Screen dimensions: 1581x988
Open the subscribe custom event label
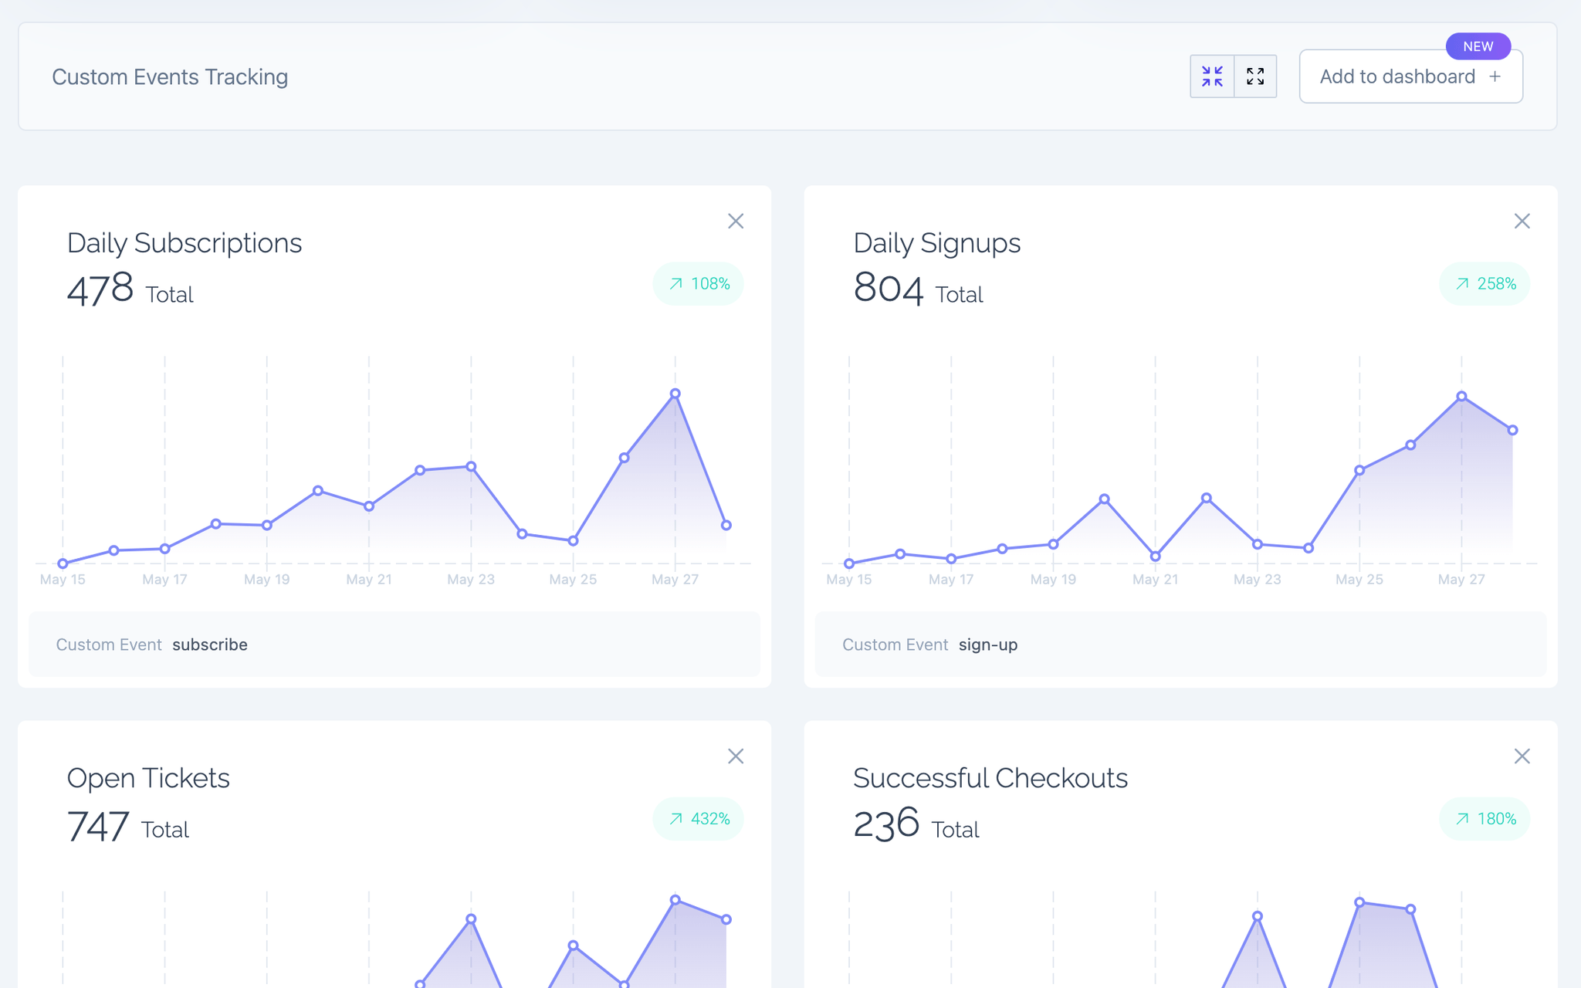click(x=210, y=645)
